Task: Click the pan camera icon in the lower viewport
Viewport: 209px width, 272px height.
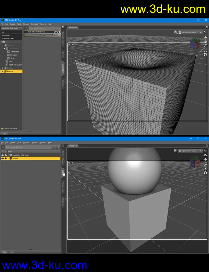Action: [206, 159]
